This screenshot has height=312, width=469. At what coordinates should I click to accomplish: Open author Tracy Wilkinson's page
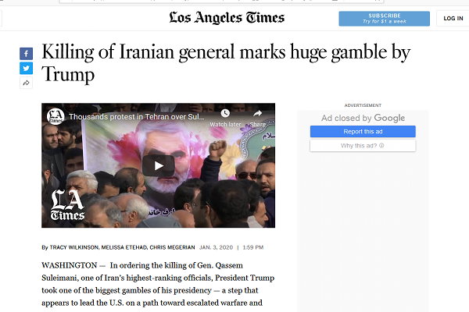click(74, 247)
